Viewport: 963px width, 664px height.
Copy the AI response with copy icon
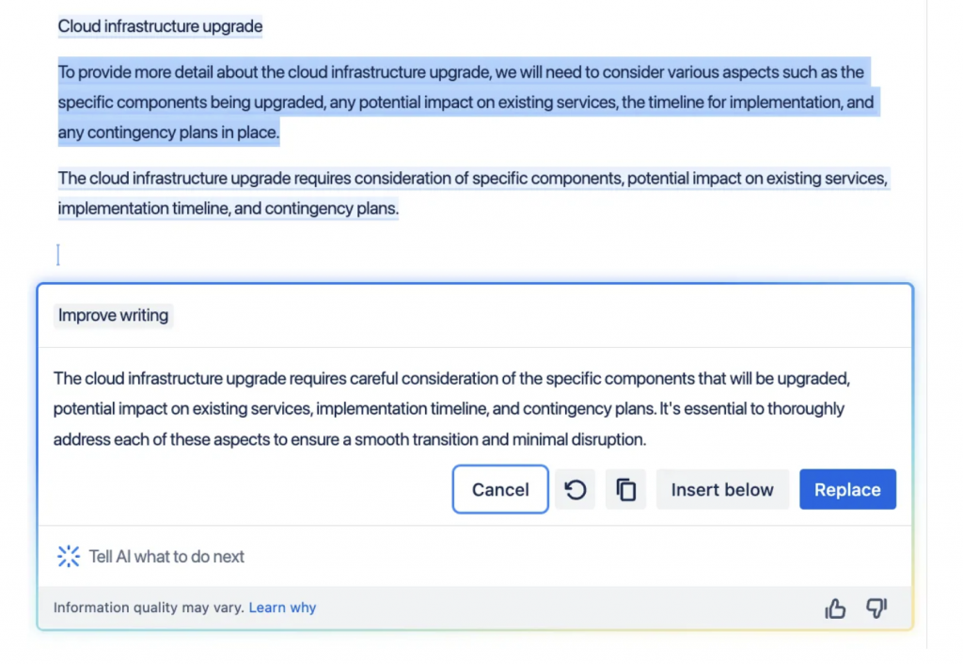(625, 490)
